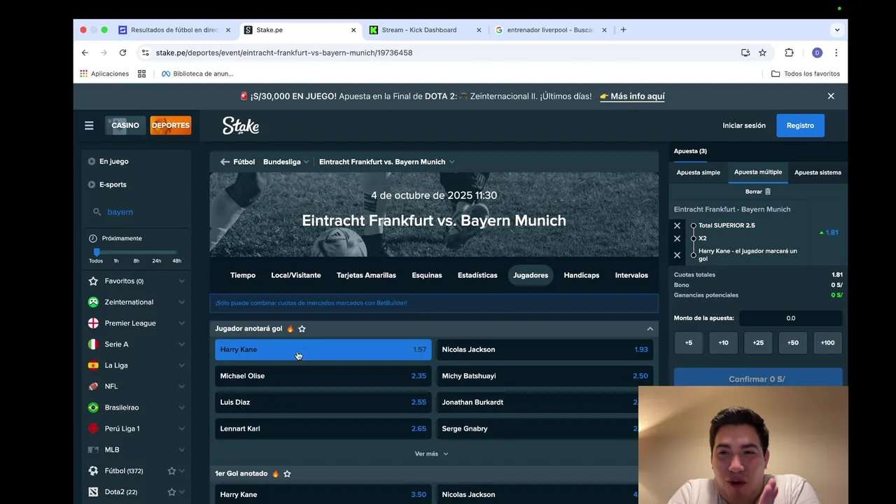This screenshot has width=896, height=504.
Task: Click Iniciar sesión link
Action: 744,125
